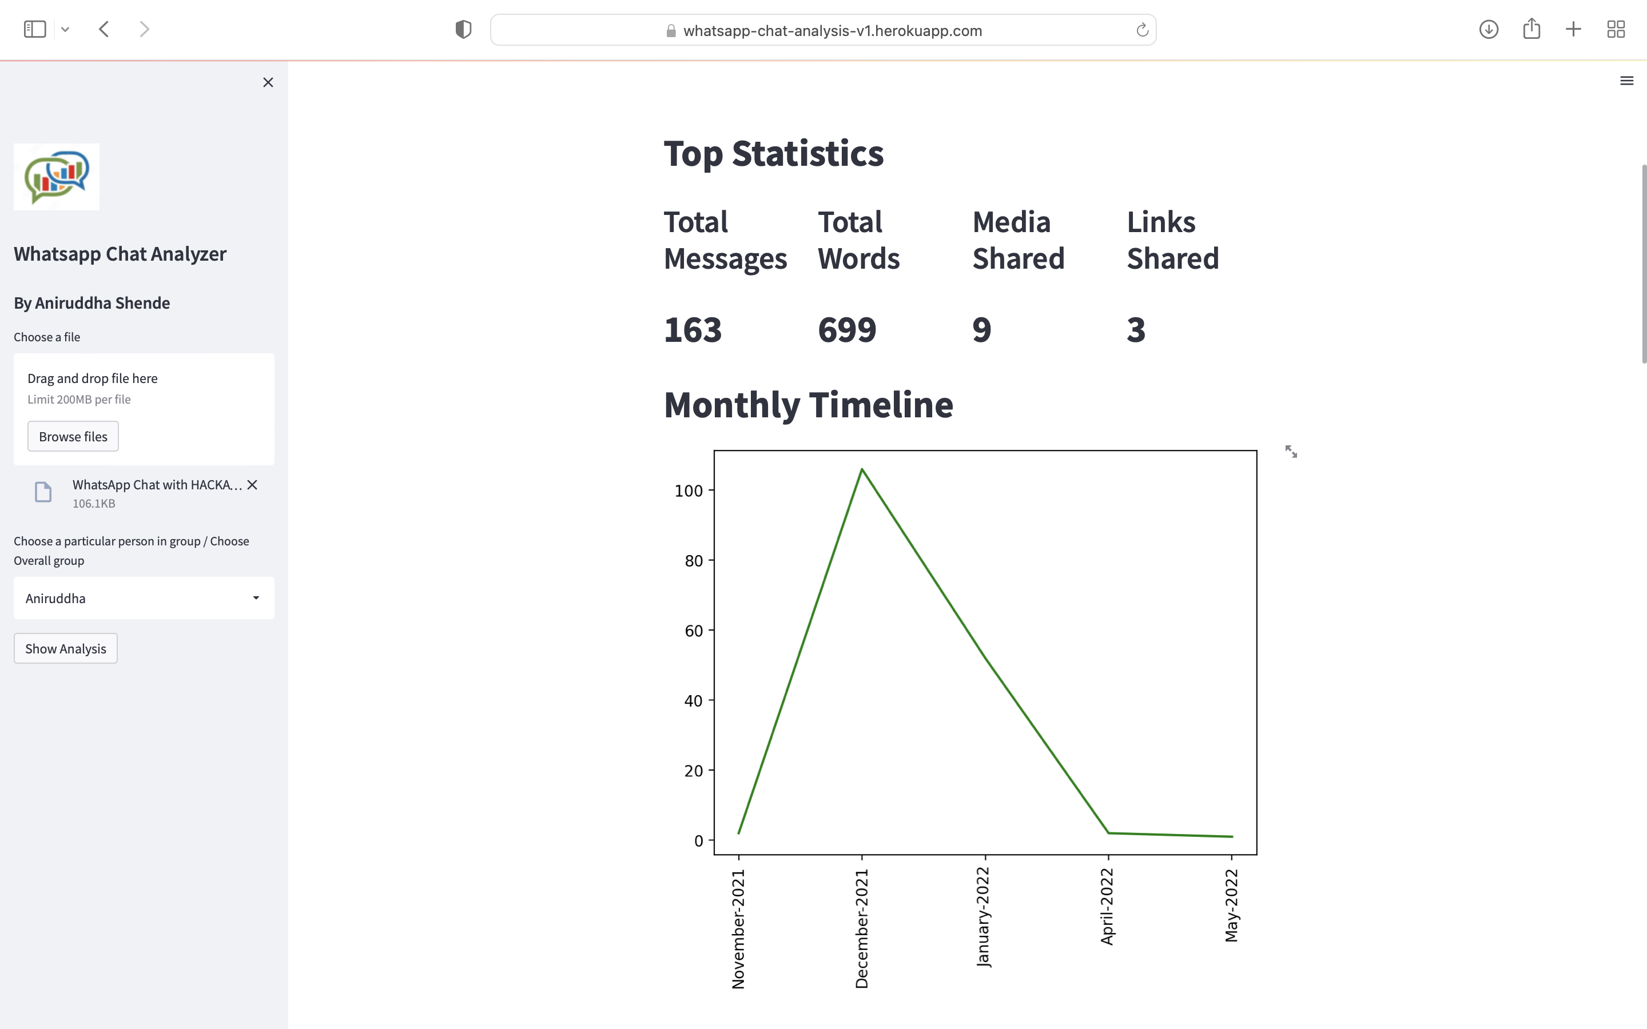This screenshot has width=1647, height=1029.
Task: Collapse the app sidebar with the X control
Action: [x=268, y=82]
